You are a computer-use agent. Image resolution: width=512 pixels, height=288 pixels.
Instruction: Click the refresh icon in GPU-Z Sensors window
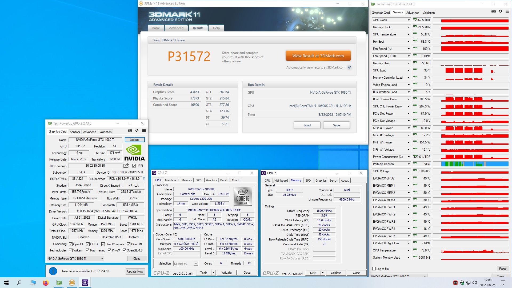(x=500, y=11)
